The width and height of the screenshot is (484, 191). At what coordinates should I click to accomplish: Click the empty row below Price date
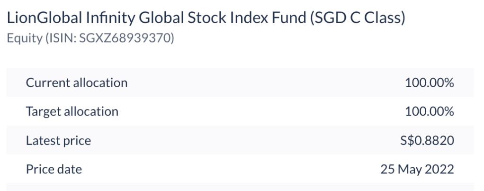pos(242,187)
